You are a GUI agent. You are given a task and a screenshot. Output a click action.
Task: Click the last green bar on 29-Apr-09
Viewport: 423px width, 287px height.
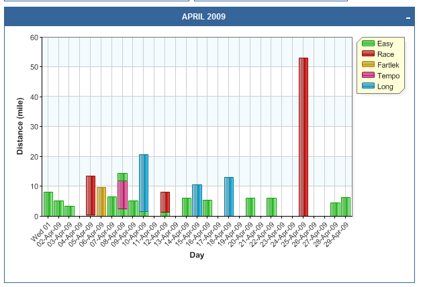[345, 207]
